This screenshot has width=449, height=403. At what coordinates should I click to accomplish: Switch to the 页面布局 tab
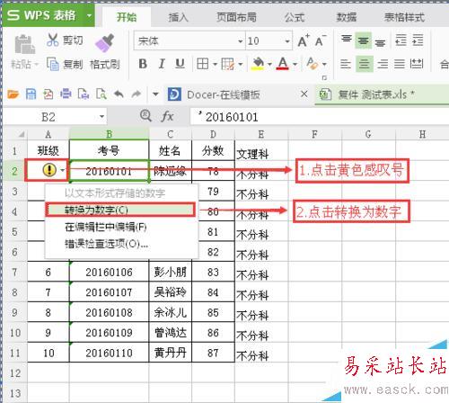coord(236,17)
